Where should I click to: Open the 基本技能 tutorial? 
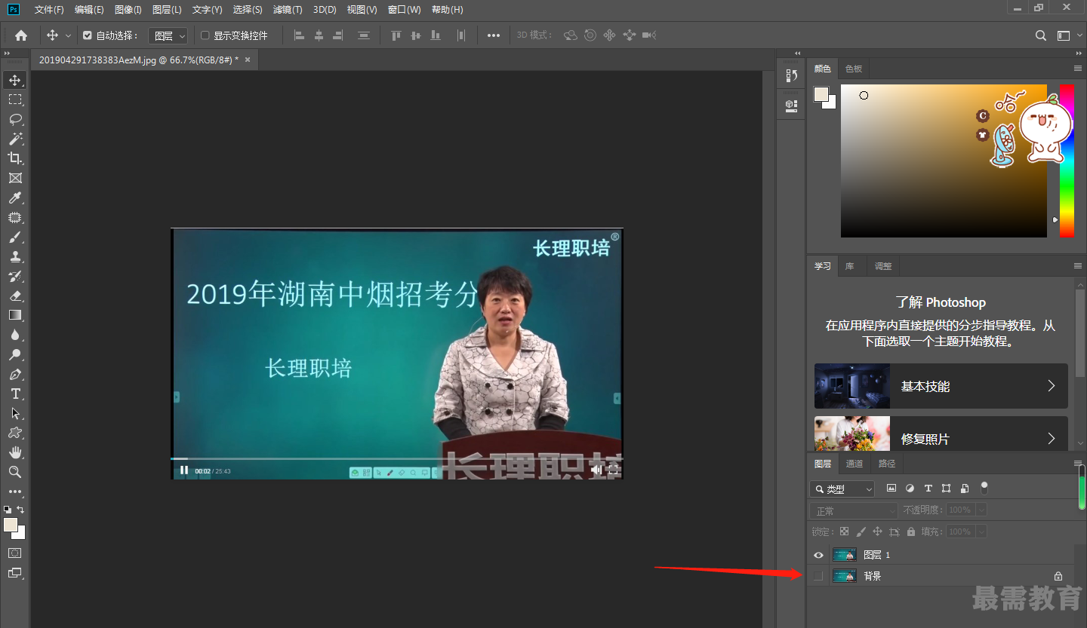click(941, 386)
